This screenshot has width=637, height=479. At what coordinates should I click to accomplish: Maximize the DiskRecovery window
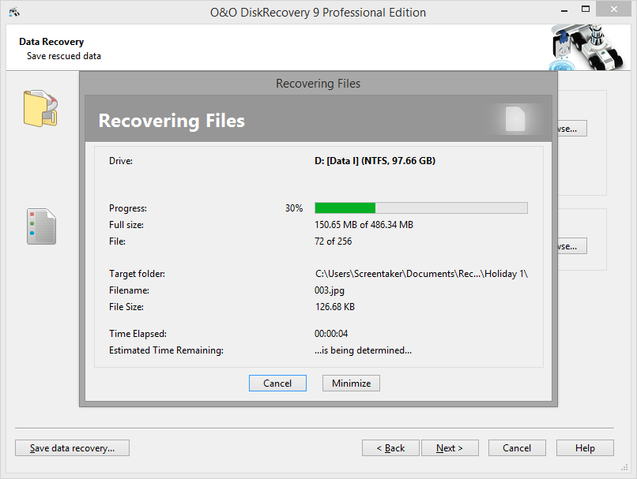coord(586,9)
